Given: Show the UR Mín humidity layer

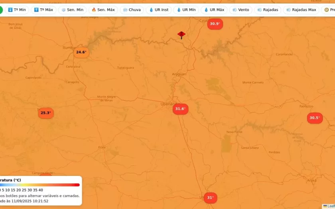Looking at the screenshot, I should (186, 10).
